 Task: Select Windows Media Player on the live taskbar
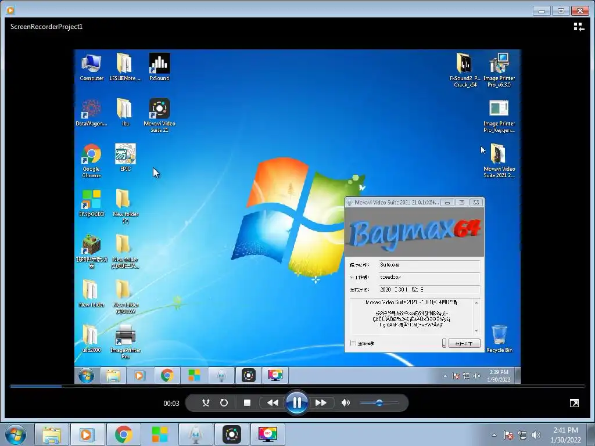[x=87, y=434]
